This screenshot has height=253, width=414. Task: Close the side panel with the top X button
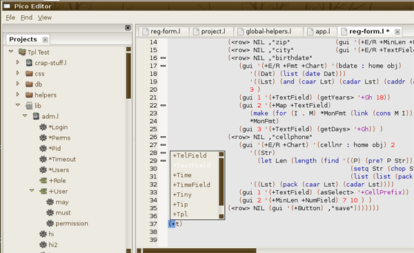tap(128, 28)
